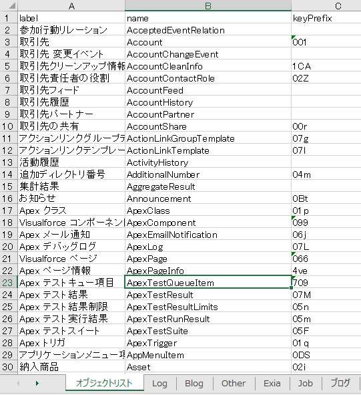Select column A header
The image size is (361, 395).
point(71,5)
